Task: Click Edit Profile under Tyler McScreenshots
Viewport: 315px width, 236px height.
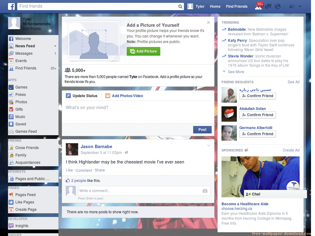Action: (32, 29)
